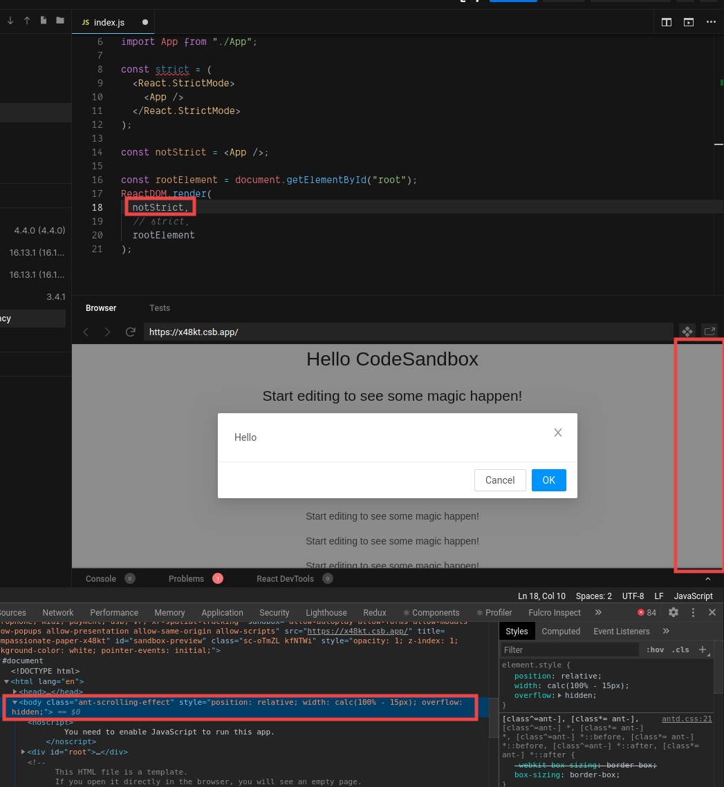
Task: Collapse the bottom panel with the caret
Action: point(708,579)
